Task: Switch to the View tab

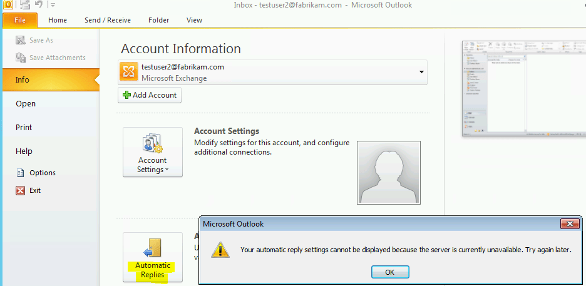Action: 194,20
